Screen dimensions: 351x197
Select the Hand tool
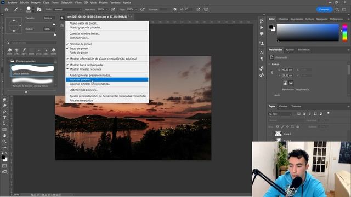click(4, 135)
